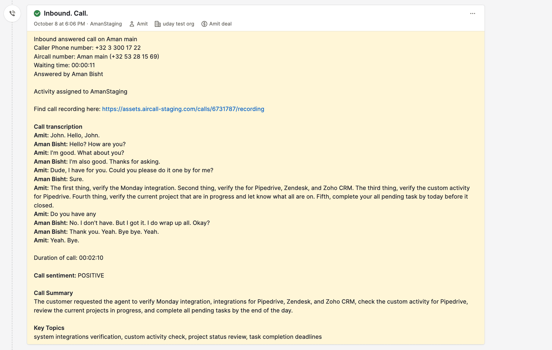Click the dollar deal icon
The image size is (552, 350).
pos(204,24)
